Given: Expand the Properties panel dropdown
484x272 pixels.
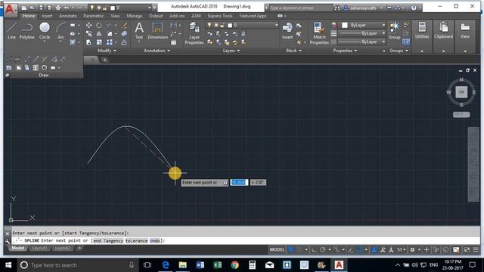Looking at the screenshot, I should (345, 51).
